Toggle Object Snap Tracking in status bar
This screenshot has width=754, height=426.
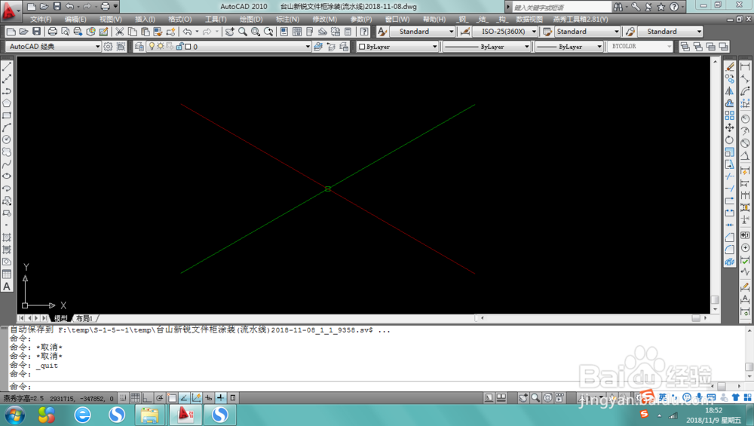184,398
